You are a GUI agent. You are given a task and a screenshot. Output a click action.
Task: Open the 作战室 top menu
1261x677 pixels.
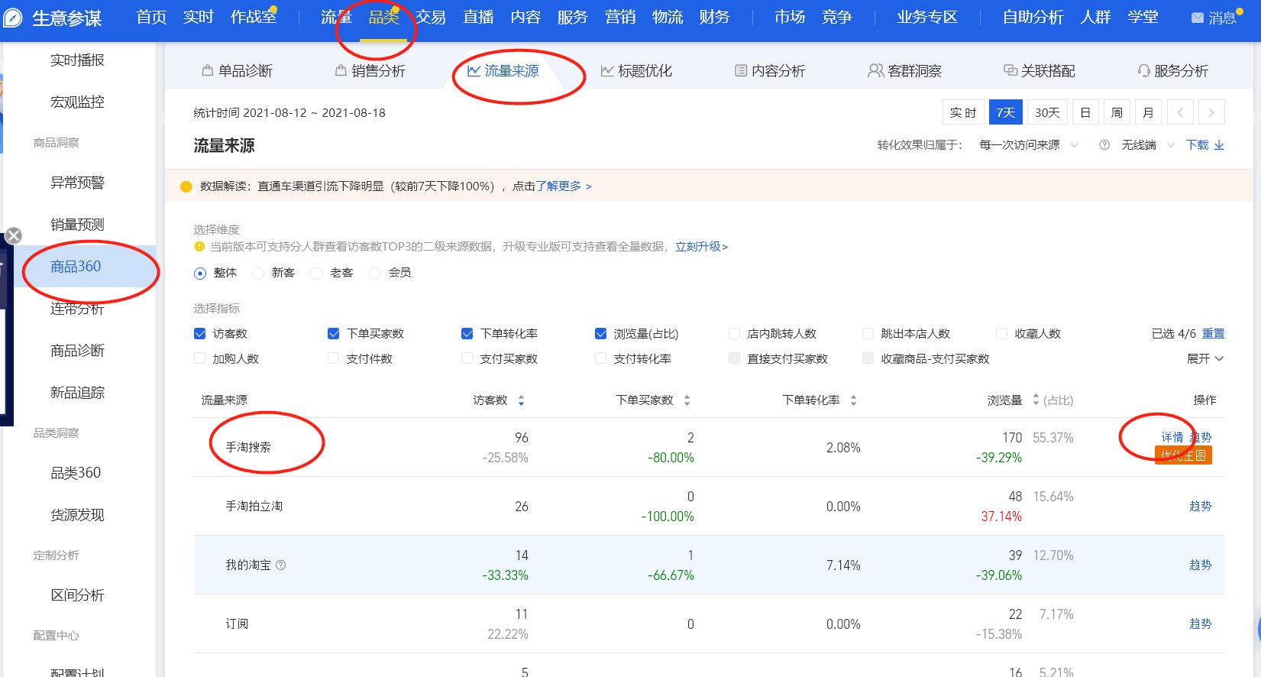(254, 17)
